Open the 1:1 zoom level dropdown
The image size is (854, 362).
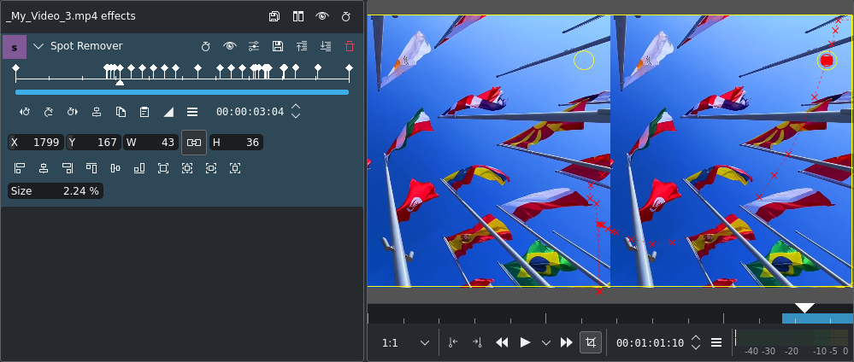pyautogui.click(x=406, y=342)
